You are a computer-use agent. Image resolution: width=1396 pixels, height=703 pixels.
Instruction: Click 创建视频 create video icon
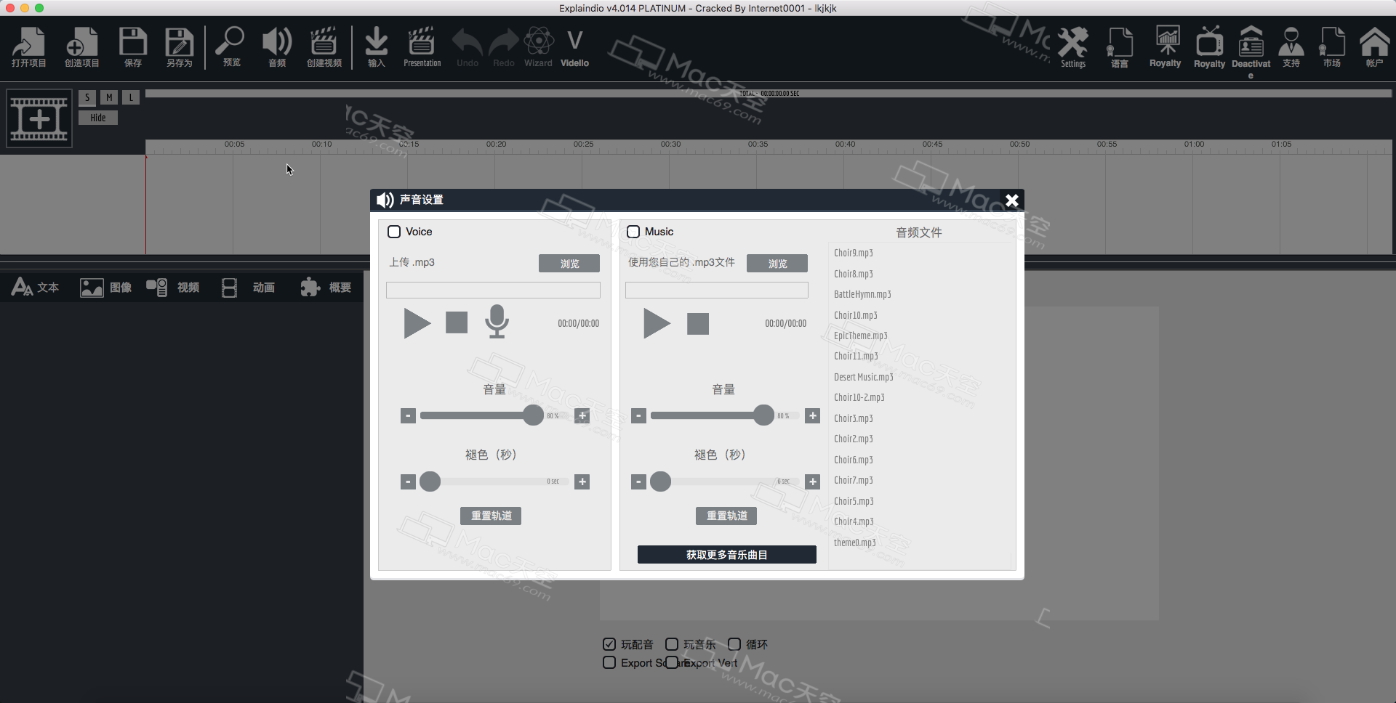pyautogui.click(x=324, y=47)
